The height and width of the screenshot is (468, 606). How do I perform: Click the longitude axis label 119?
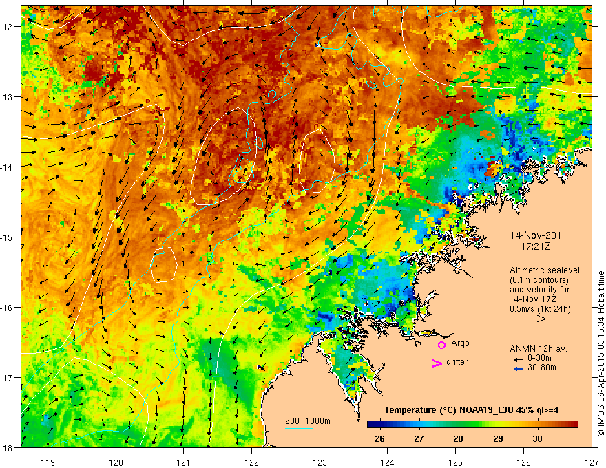coord(48,462)
